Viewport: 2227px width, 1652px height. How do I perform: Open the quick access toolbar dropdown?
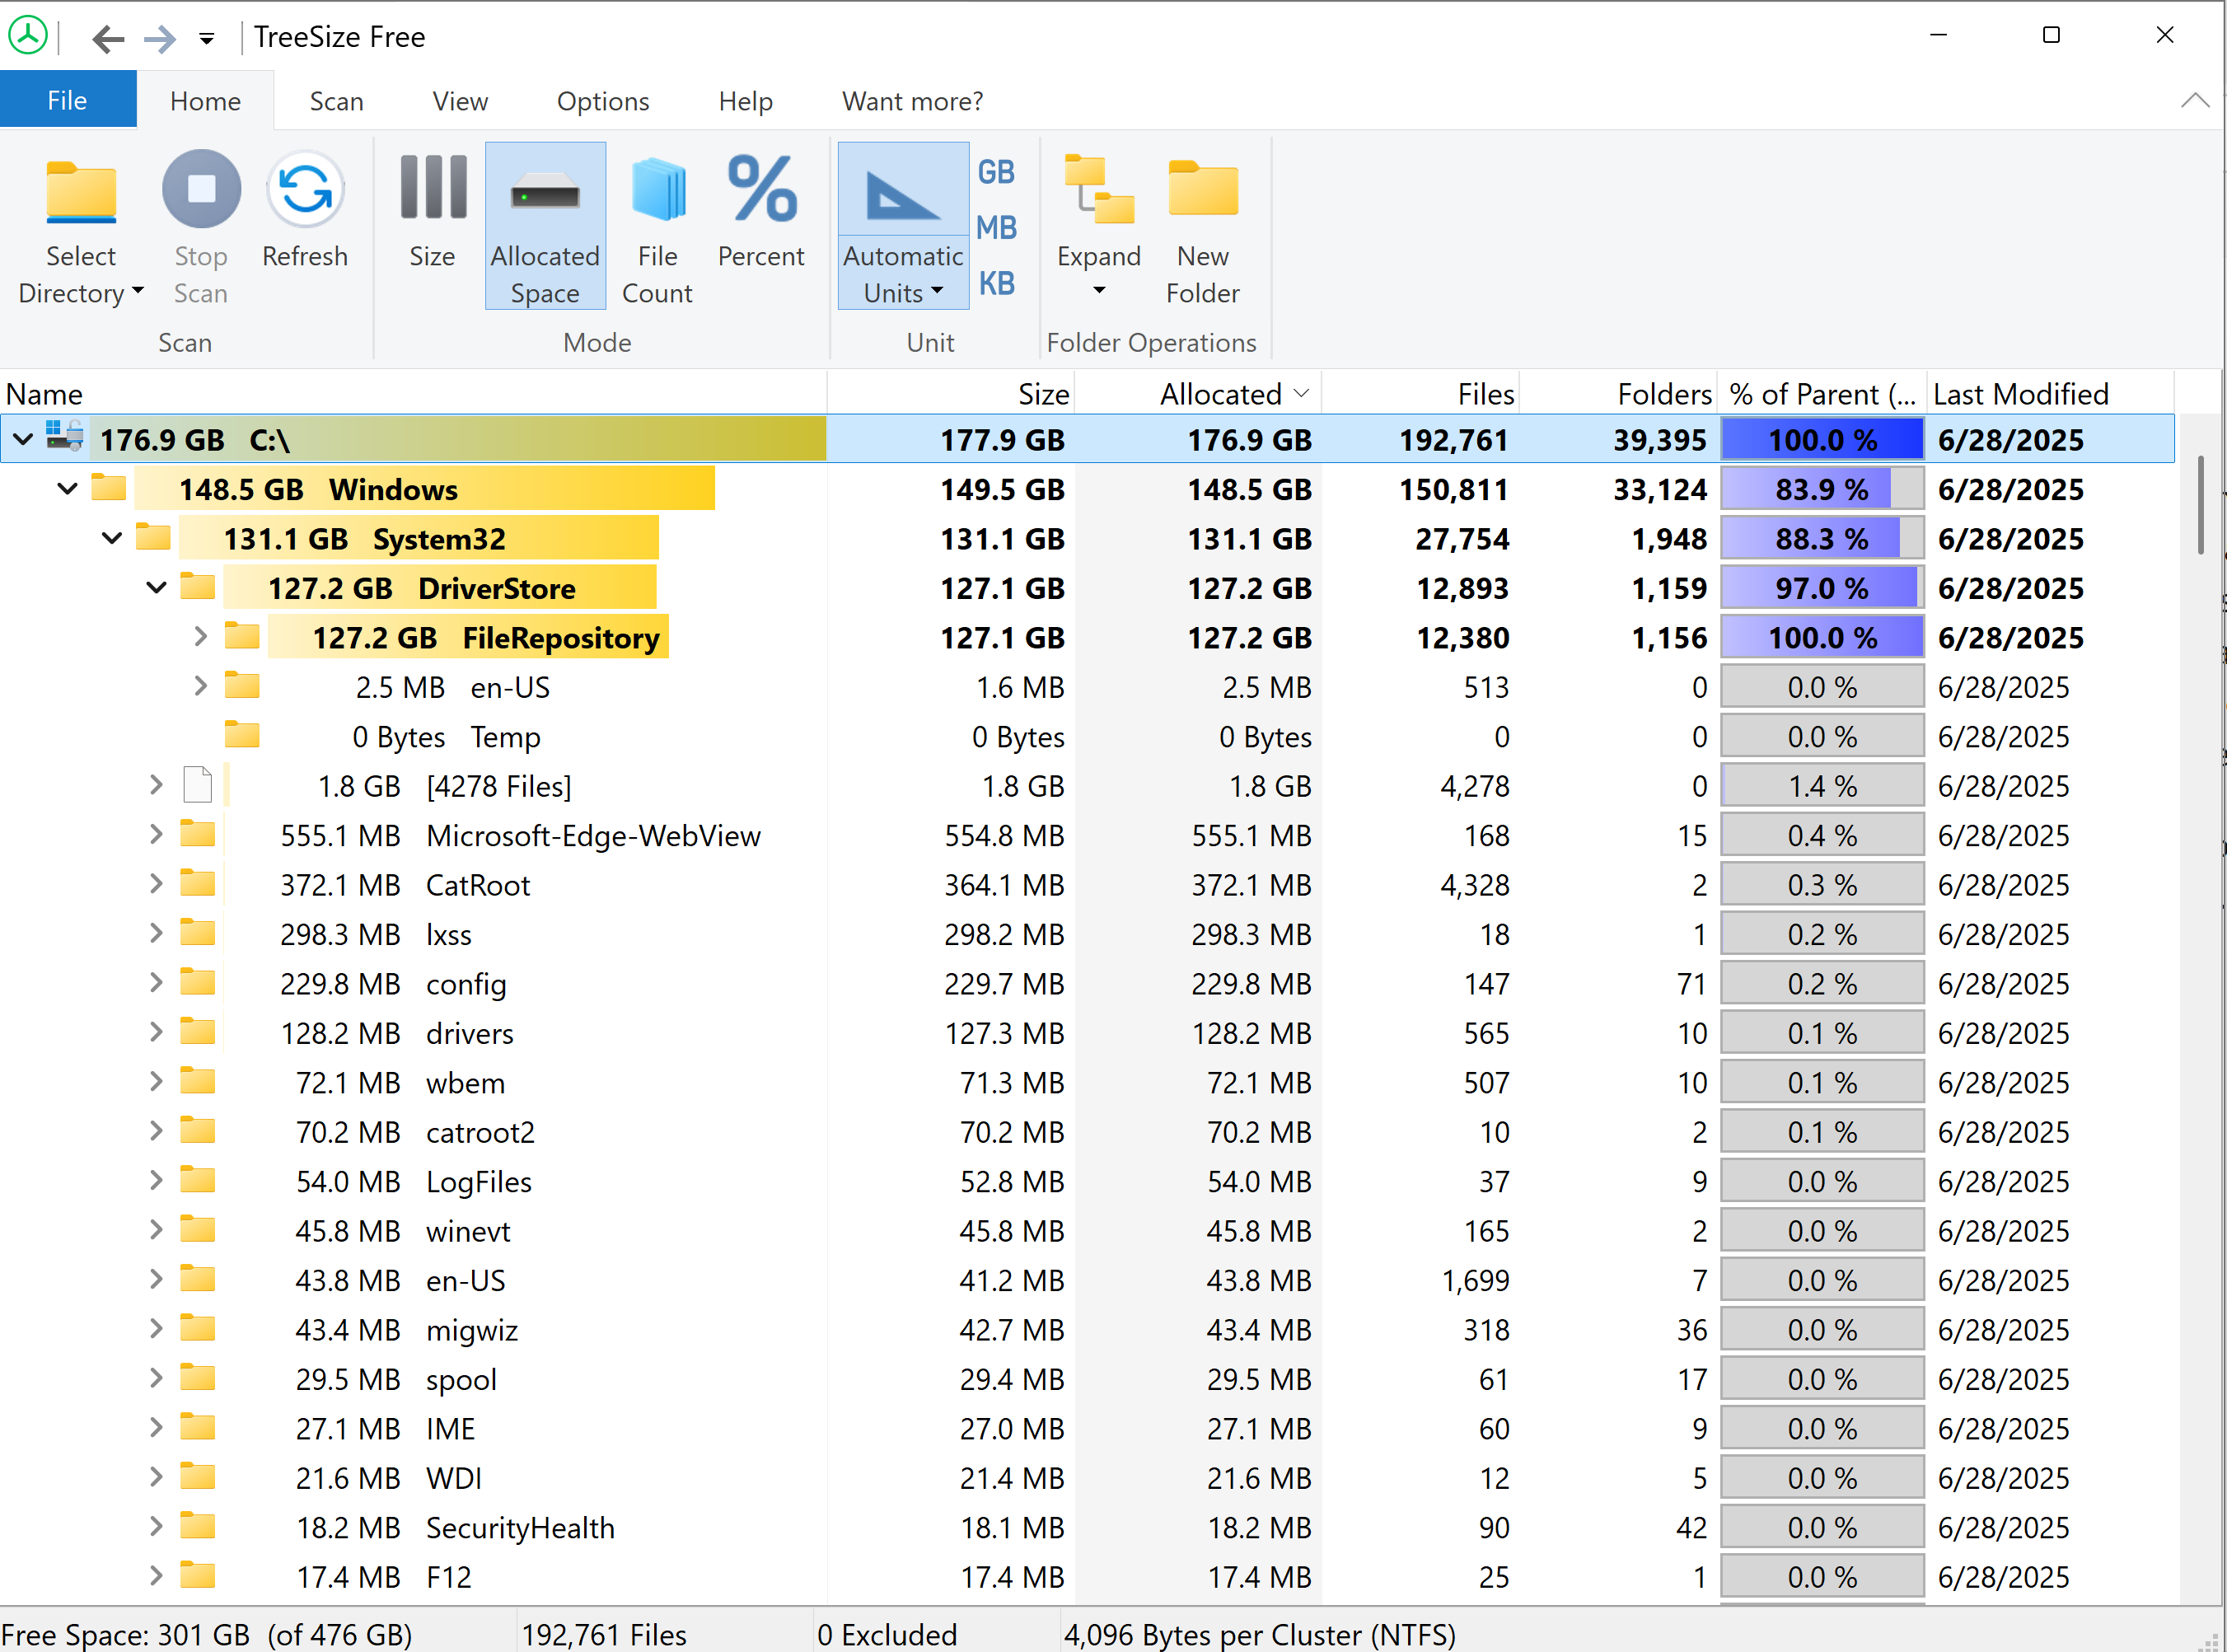pos(207,39)
